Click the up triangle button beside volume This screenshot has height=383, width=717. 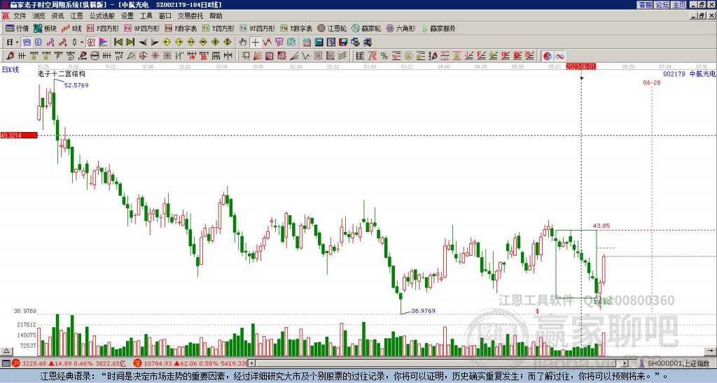[6, 351]
